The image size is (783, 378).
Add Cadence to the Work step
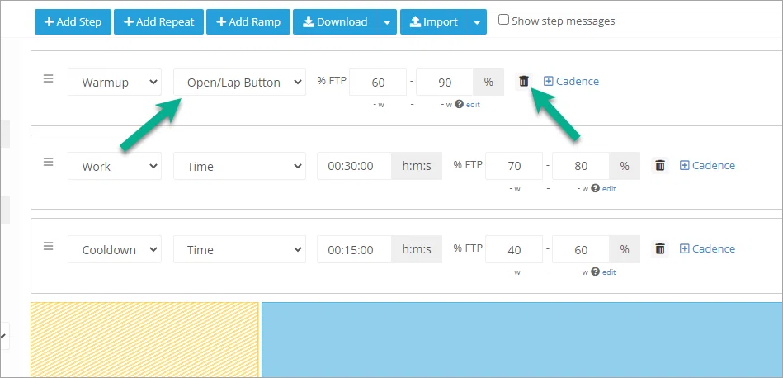coord(707,165)
